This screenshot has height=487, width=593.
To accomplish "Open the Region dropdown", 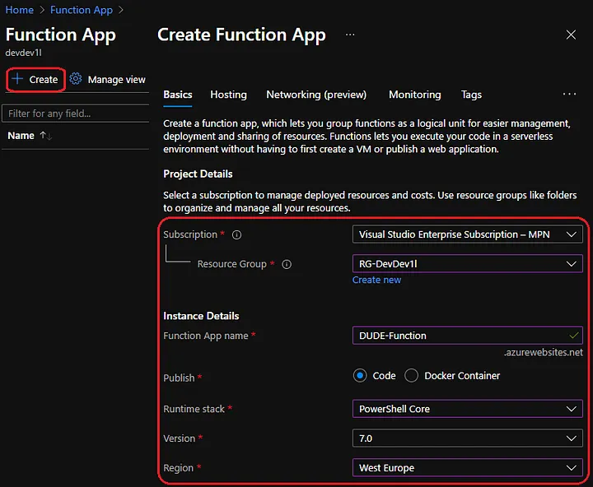I will point(467,468).
